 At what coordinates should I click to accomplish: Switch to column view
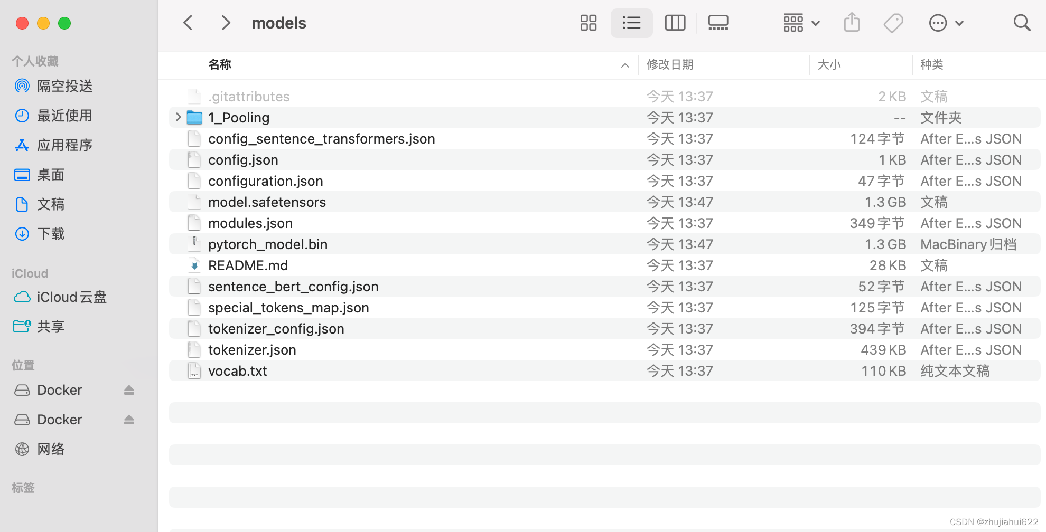675,23
